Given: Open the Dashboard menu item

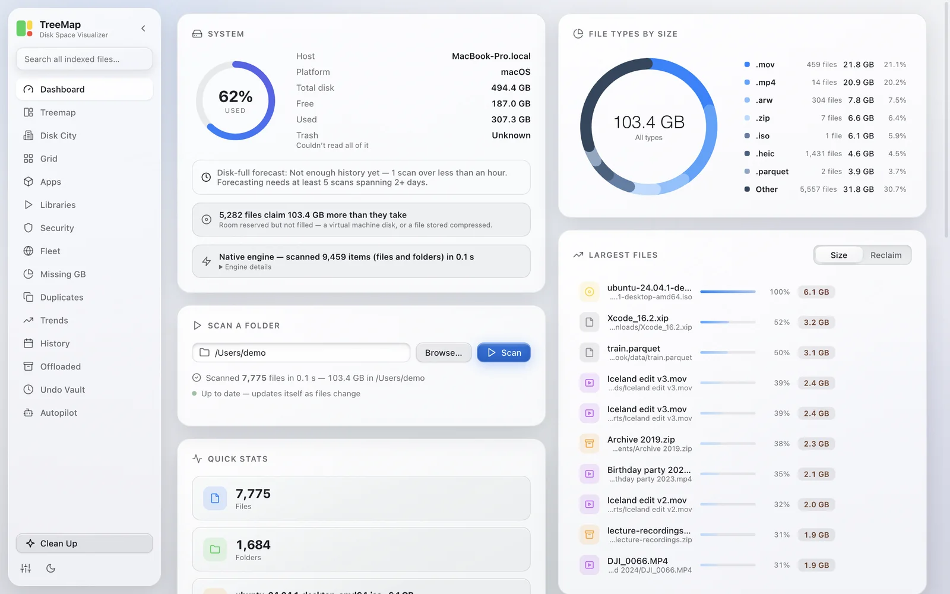Looking at the screenshot, I should (84, 89).
